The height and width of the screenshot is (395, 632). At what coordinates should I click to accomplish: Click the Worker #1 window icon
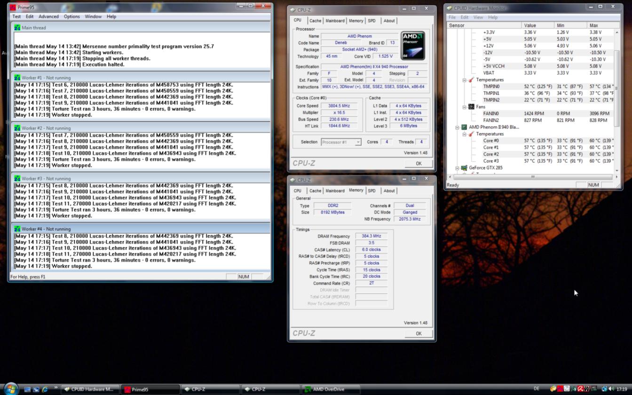pos(17,78)
